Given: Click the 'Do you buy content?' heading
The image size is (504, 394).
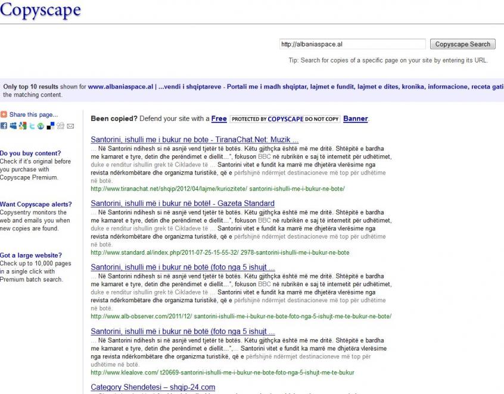Looking at the screenshot, I should pos(30,153).
